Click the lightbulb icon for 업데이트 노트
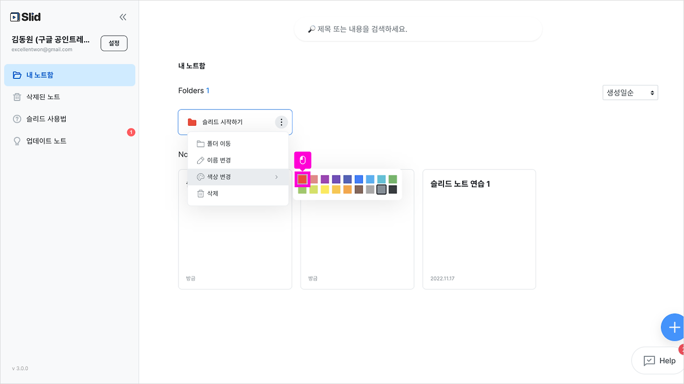This screenshot has height=384, width=684. [16, 140]
